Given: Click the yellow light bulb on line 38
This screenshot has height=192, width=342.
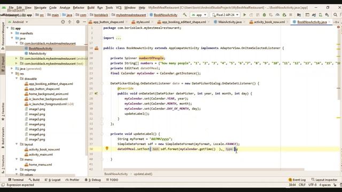Looking at the screenshot, I should click(x=107, y=148).
